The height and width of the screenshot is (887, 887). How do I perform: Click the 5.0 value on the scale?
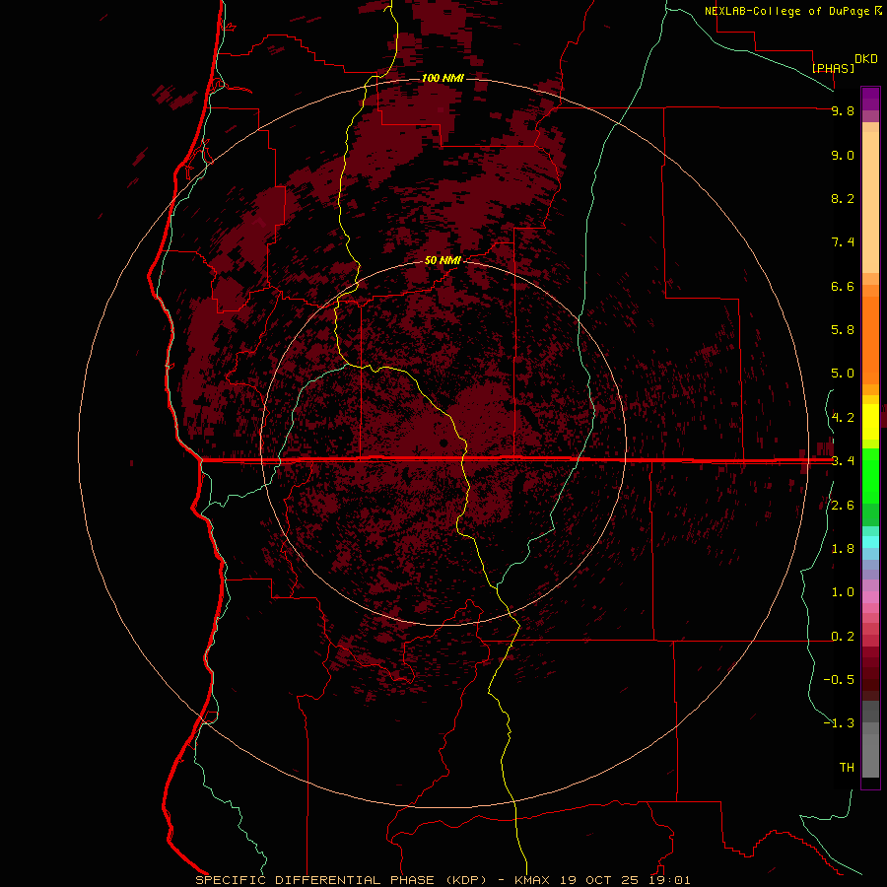(843, 374)
